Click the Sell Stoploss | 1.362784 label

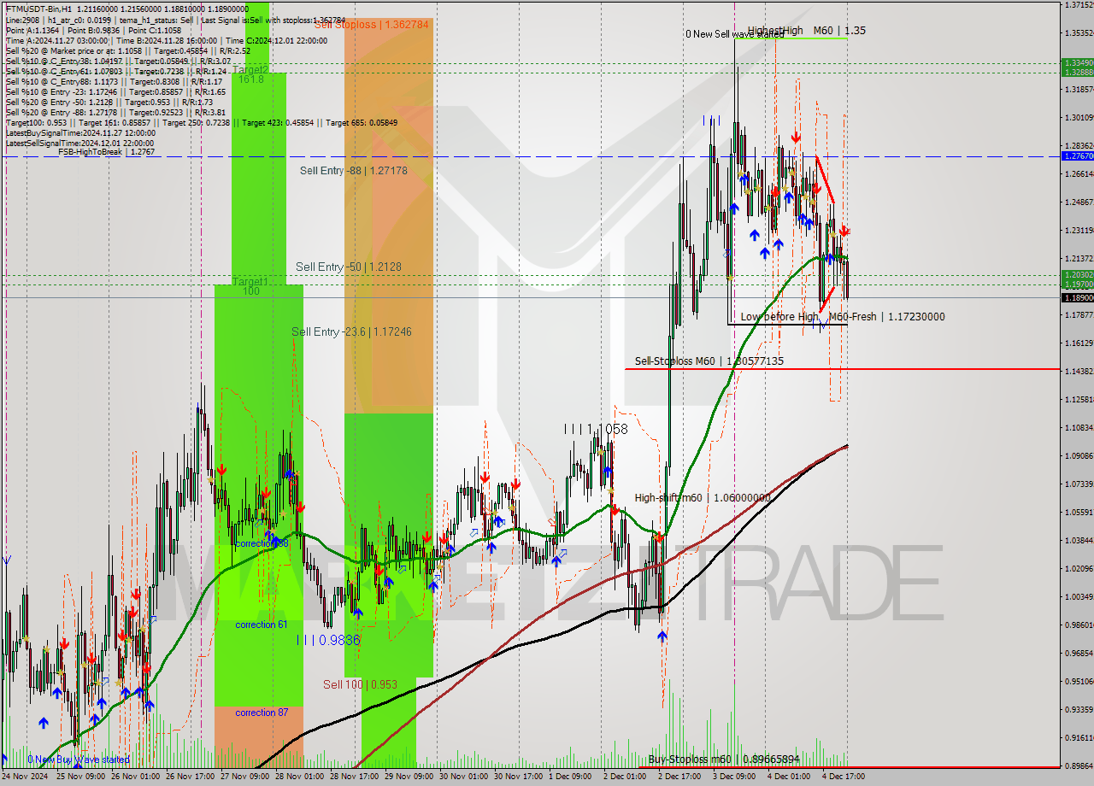[x=371, y=24]
